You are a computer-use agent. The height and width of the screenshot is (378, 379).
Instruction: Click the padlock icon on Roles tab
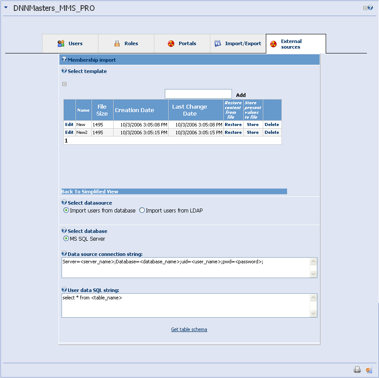116,43
